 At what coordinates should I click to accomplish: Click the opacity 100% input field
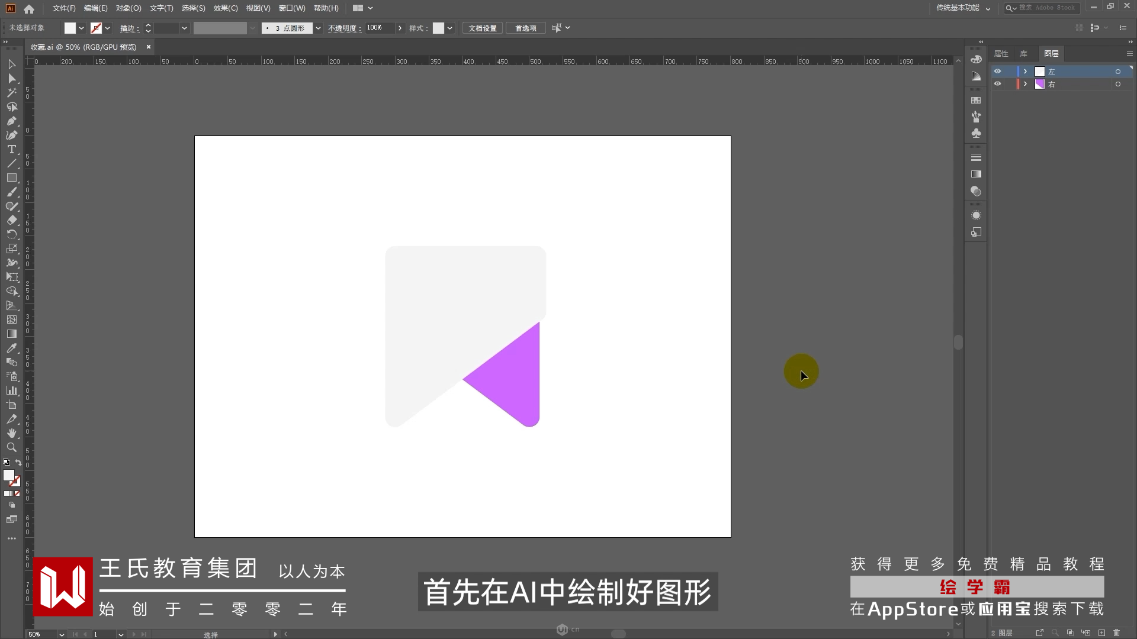click(379, 28)
